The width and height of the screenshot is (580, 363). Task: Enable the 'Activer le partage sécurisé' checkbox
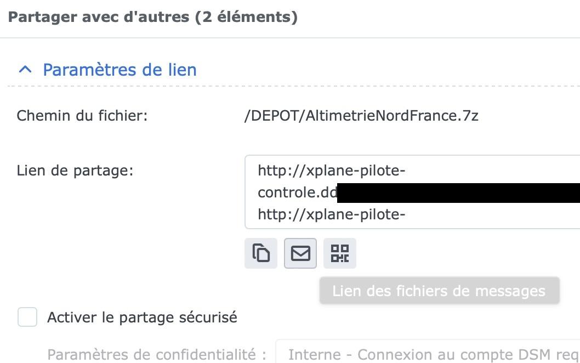pos(27,317)
